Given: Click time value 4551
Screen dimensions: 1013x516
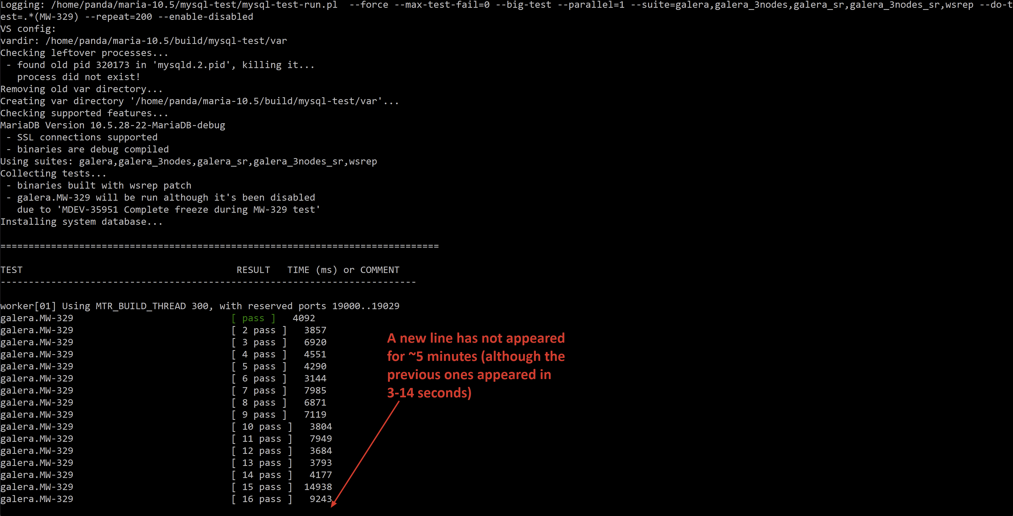Looking at the screenshot, I should pyautogui.click(x=315, y=354).
